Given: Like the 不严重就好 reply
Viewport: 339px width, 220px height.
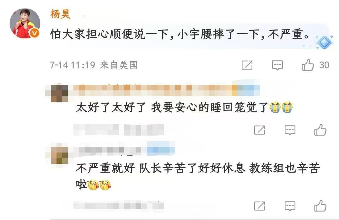Looking at the screenshot, I should pyautogui.click(x=320, y=206).
